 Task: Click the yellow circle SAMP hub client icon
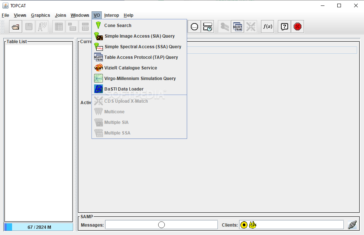coord(244,225)
